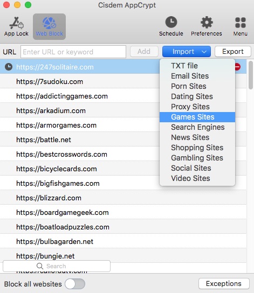Click the vertical scrollbar of the URL list

tap(251, 75)
